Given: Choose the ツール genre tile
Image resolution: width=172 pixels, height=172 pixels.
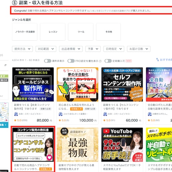Looking at the screenshot, I should pos(81,32).
